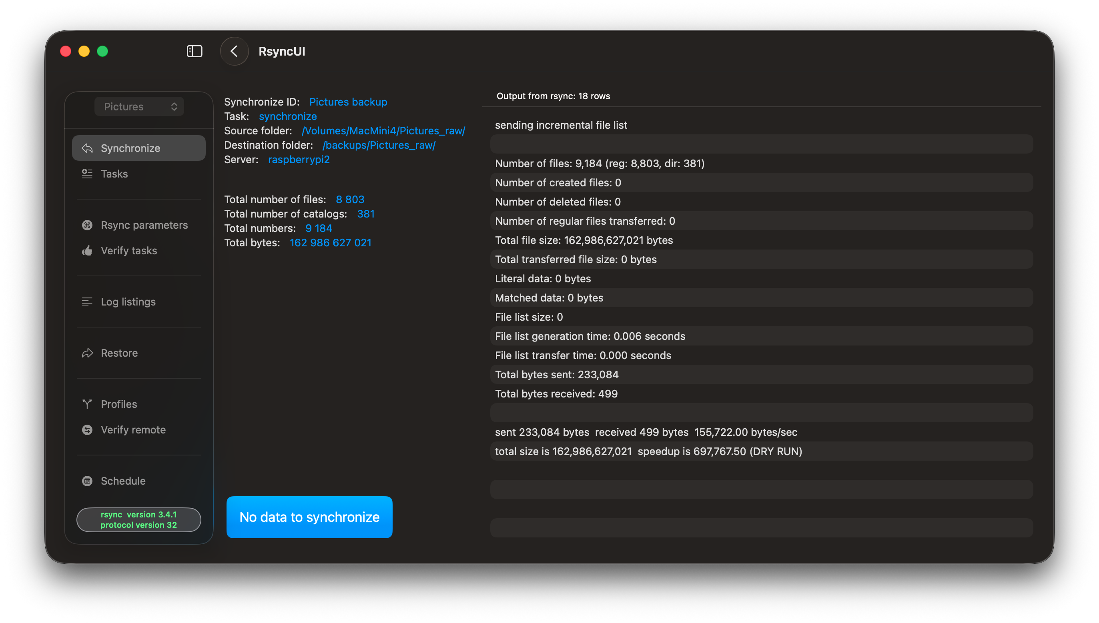This screenshot has width=1099, height=623.
Task: Click the Profiles fork icon
Action: 87,404
